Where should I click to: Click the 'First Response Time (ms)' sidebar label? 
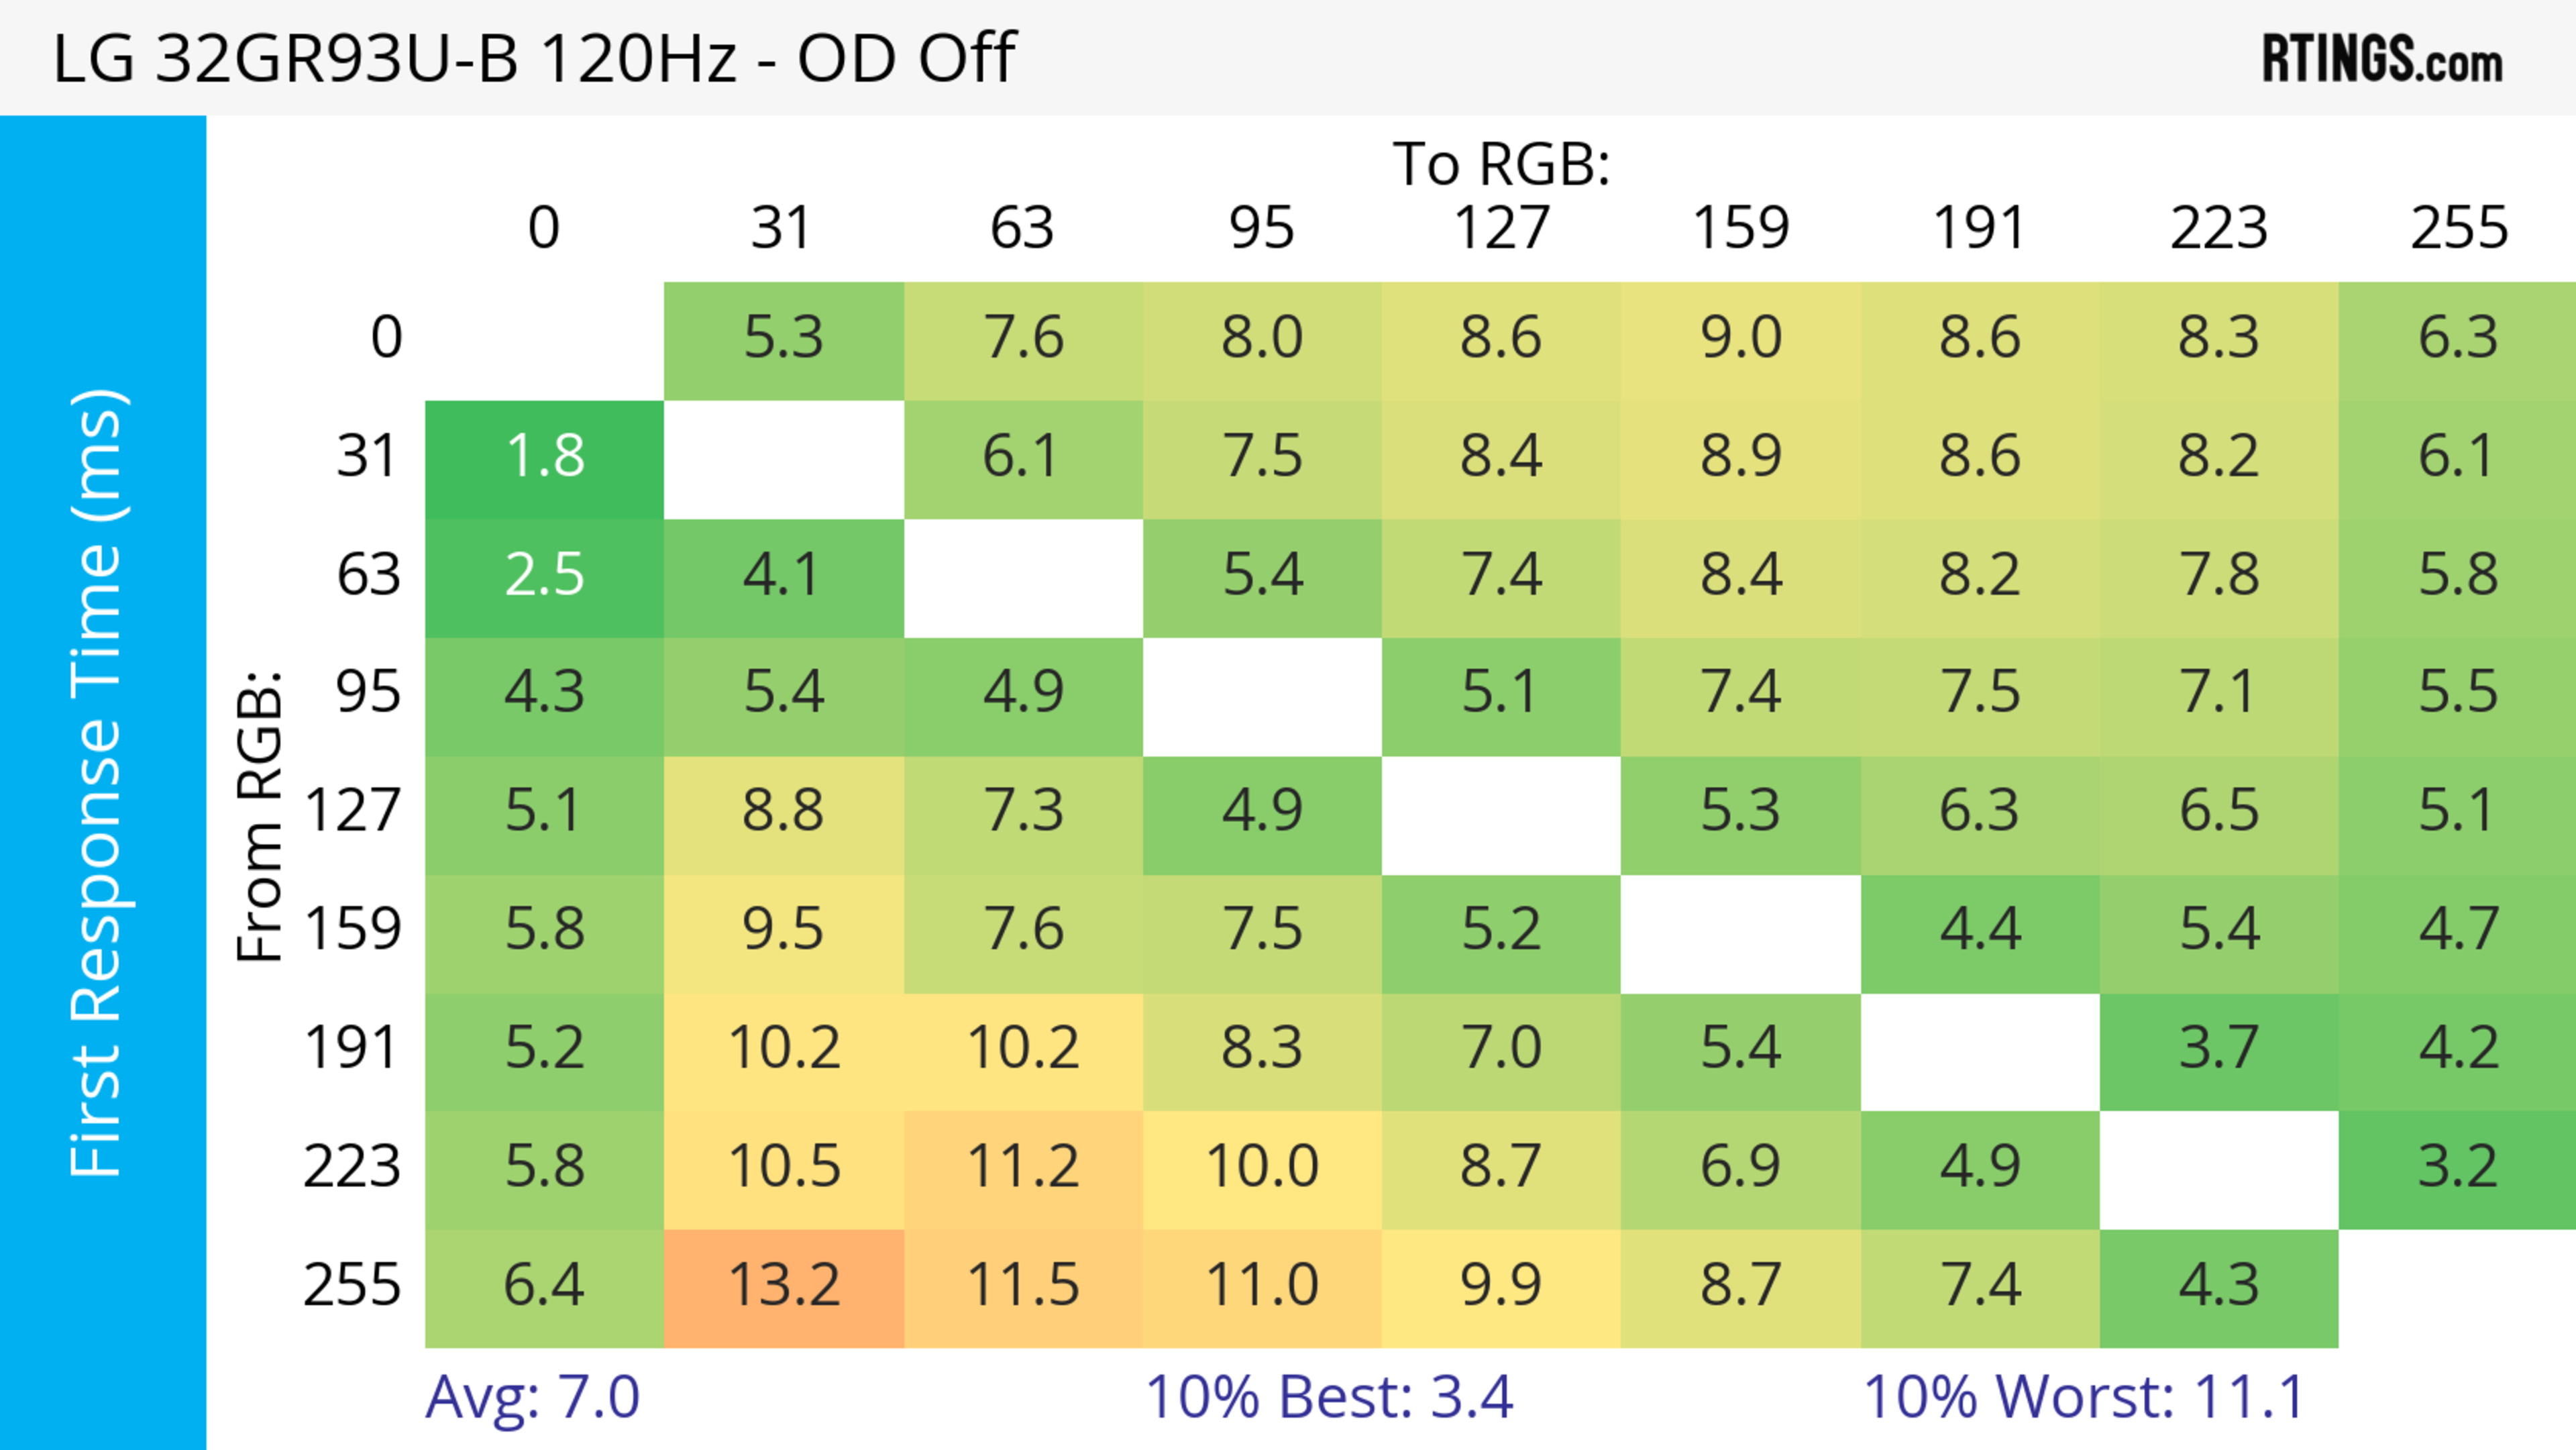tap(98, 782)
